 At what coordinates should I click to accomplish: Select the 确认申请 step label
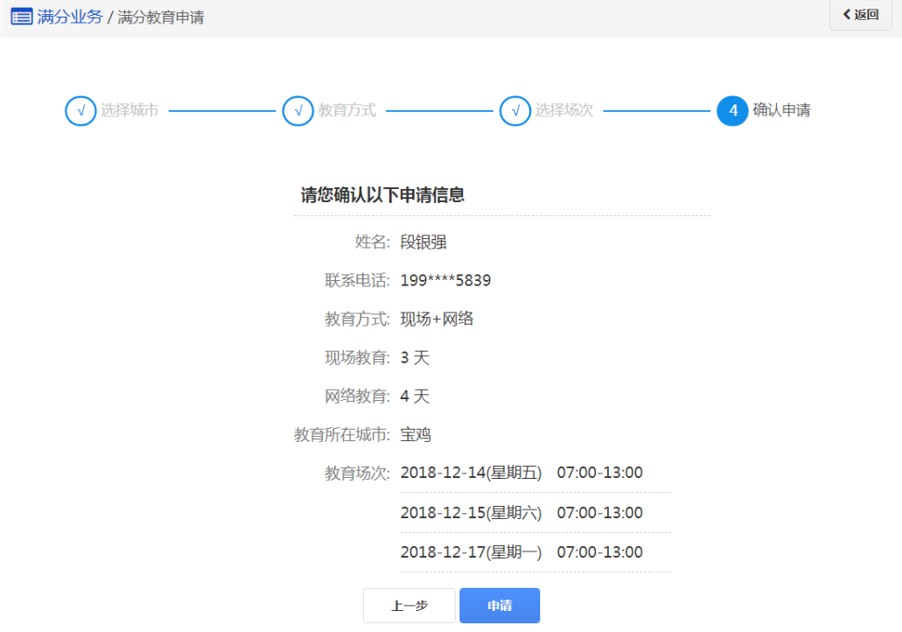click(781, 111)
